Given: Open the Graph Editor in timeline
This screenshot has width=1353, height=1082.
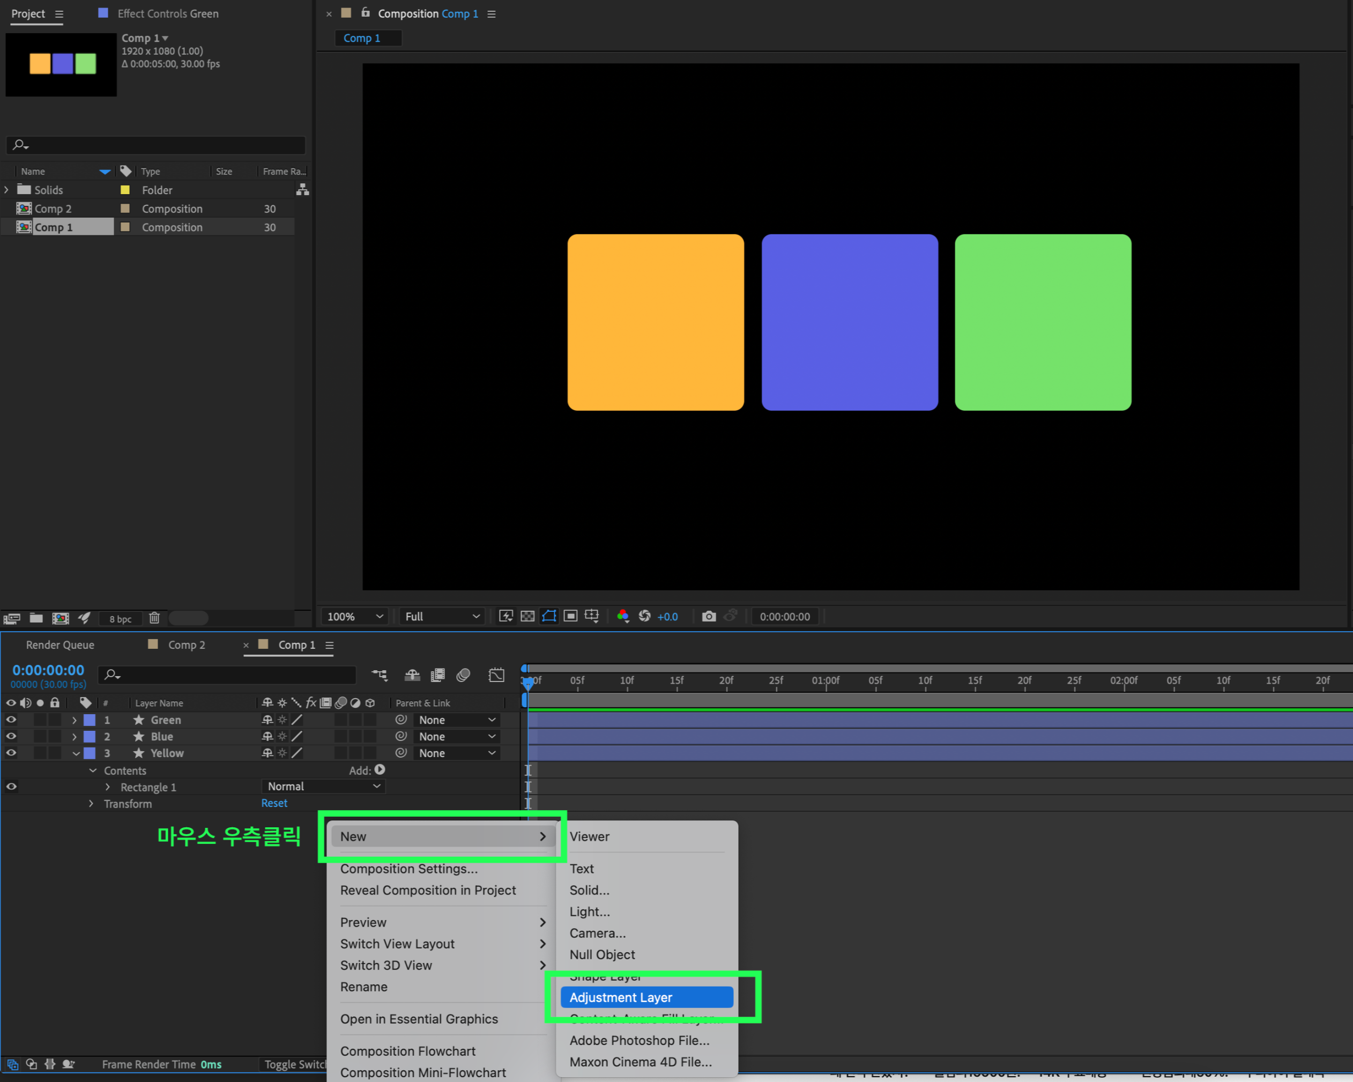Looking at the screenshot, I should pyautogui.click(x=496, y=675).
